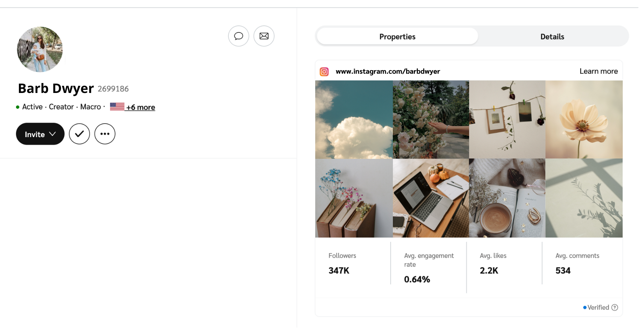This screenshot has width=639, height=333.
Task: Click the green Active status dot
Action: click(x=17, y=107)
